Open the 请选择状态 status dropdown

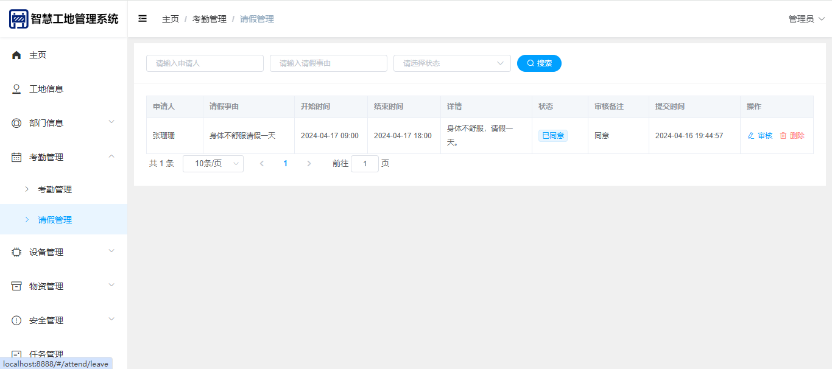tap(452, 63)
